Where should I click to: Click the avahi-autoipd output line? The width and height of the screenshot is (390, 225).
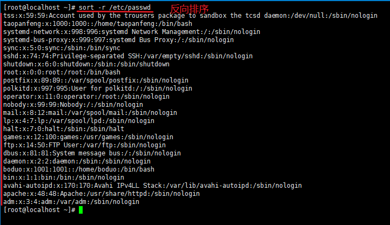coord(152,186)
